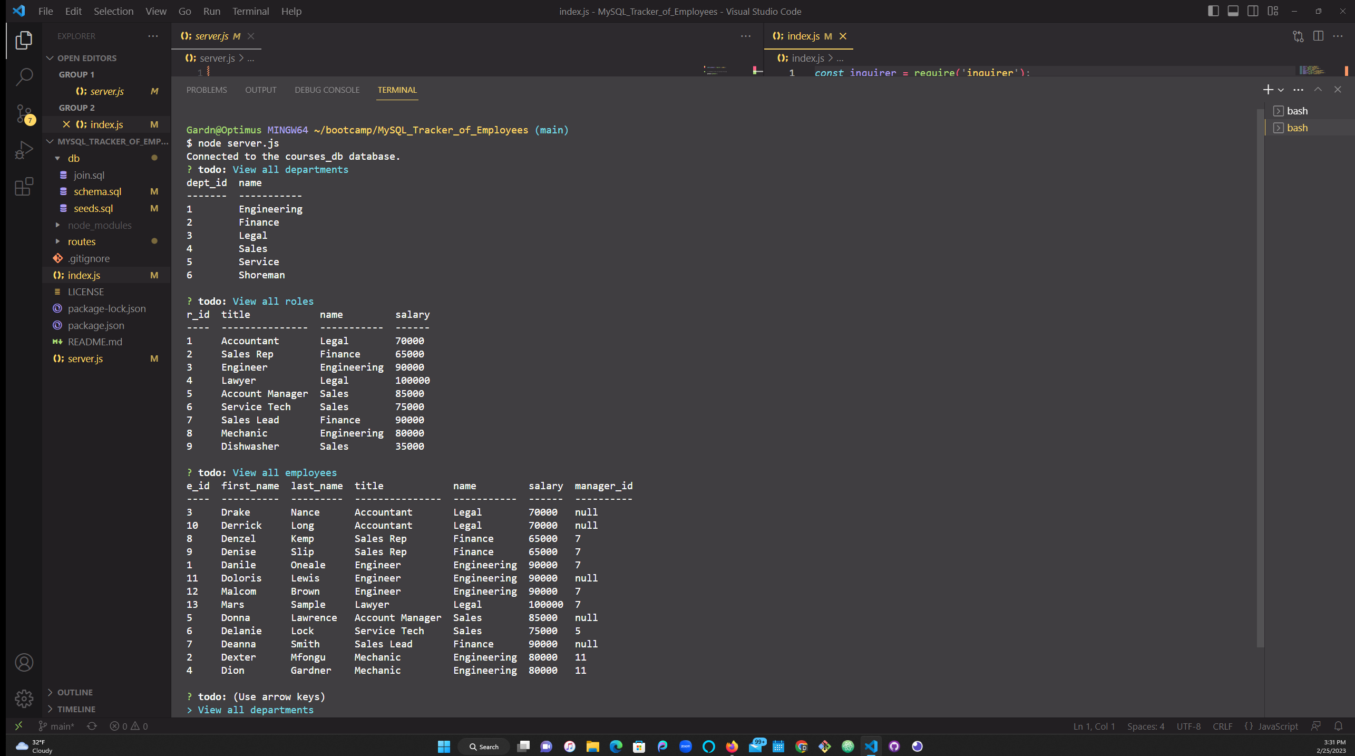Viewport: 1355px width, 756px height.
Task: Toggle the bottom panel visibility
Action: click(x=1233, y=11)
